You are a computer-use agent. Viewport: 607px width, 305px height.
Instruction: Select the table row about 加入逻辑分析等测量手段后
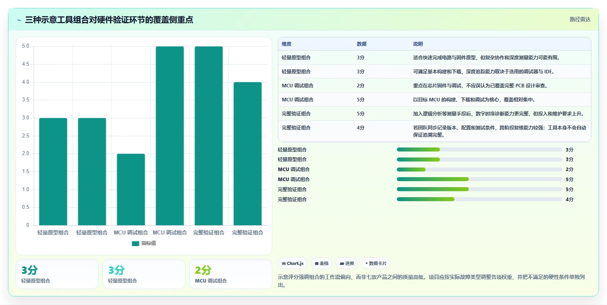pyautogui.click(x=434, y=113)
